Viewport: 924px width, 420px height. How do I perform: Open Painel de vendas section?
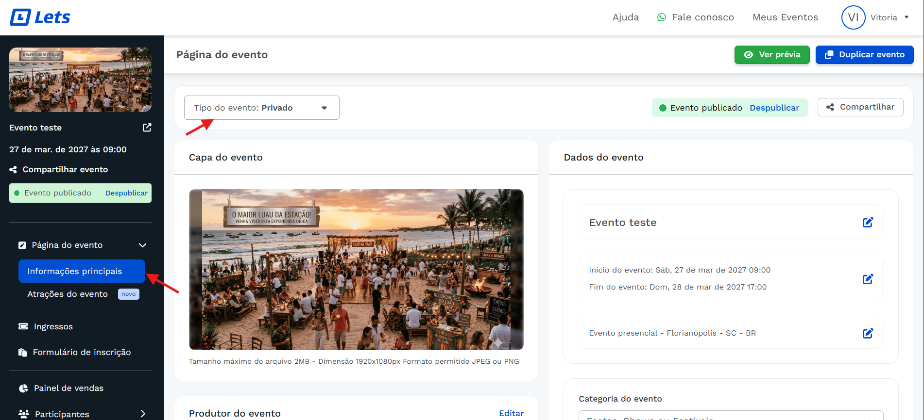(x=68, y=388)
